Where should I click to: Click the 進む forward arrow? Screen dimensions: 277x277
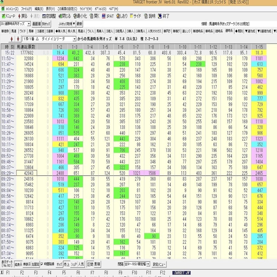[x=35, y=16]
